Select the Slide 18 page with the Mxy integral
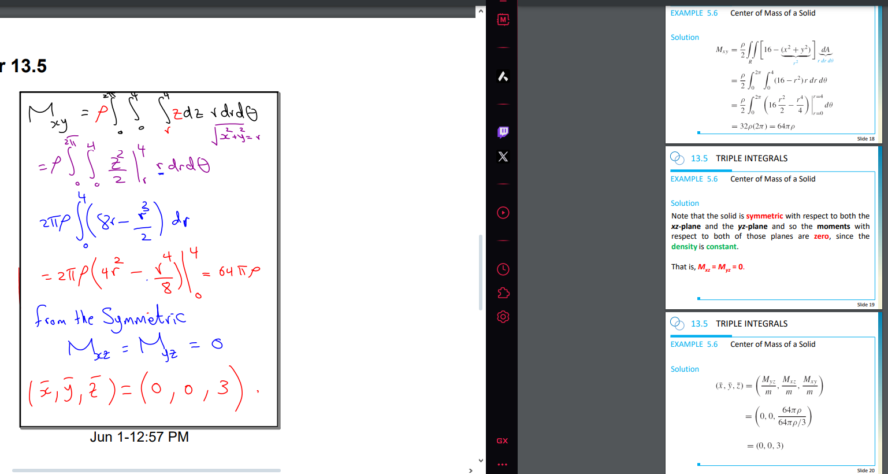Screen dimensions: 888x474 tap(770, 74)
